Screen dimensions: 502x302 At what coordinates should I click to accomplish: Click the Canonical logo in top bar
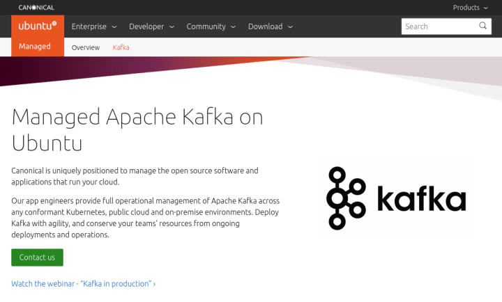tap(36, 8)
